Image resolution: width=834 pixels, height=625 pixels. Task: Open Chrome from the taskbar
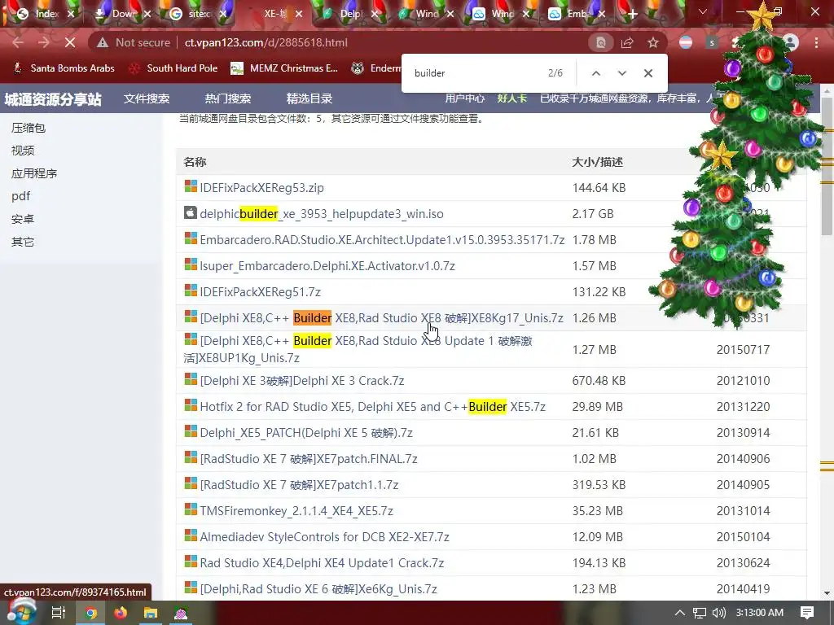pyautogui.click(x=90, y=613)
